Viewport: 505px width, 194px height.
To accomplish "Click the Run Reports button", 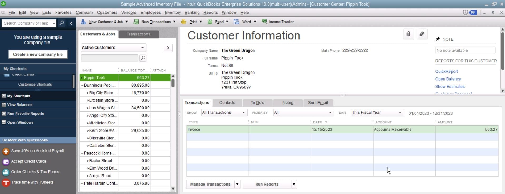I will pyautogui.click(x=267, y=184).
